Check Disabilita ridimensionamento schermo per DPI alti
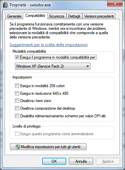 pyautogui.click(x=17, y=116)
